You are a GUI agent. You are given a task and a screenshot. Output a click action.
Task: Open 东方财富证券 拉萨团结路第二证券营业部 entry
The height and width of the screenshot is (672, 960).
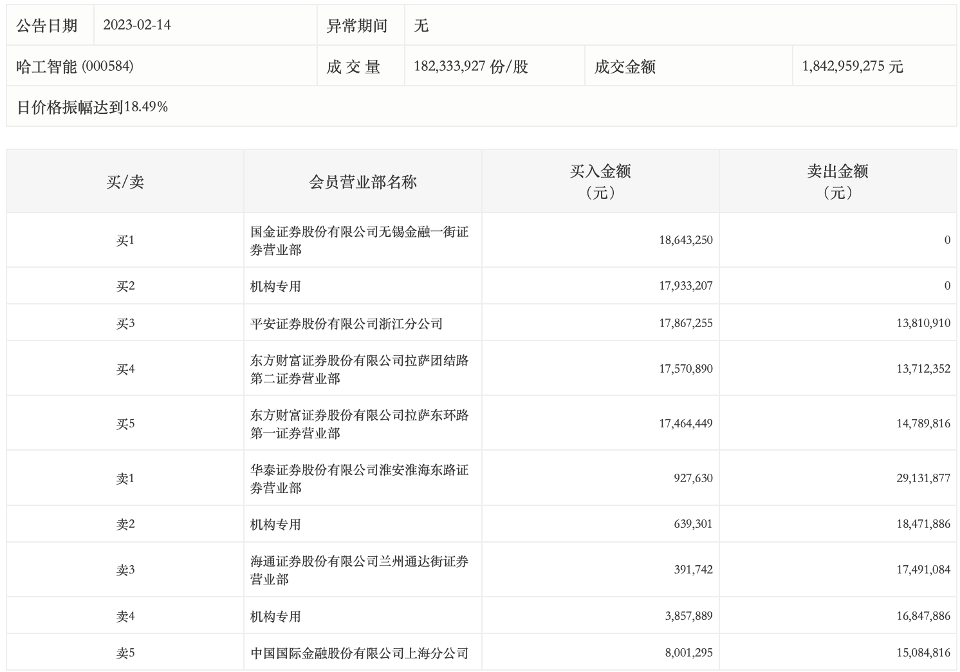(359, 369)
